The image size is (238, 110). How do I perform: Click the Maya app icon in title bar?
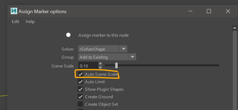pos(14,11)
